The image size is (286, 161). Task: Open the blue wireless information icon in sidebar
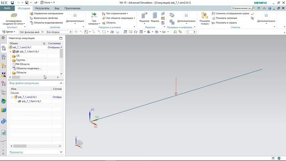[x=4, y=121]
